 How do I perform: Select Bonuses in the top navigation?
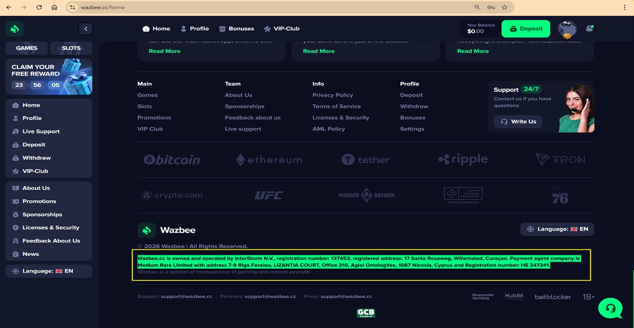tap(237, 28)
